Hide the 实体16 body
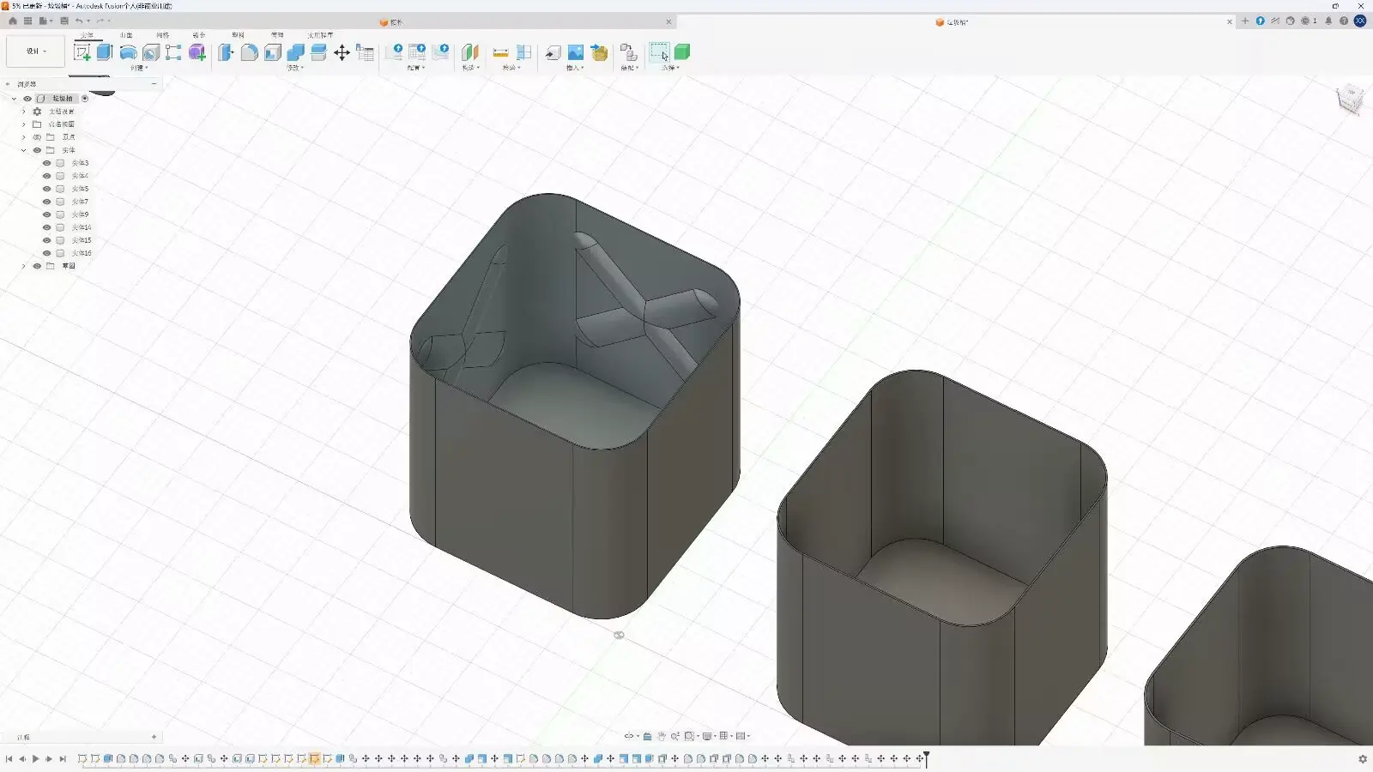1373x772 pixels. (x=47, y=253)
